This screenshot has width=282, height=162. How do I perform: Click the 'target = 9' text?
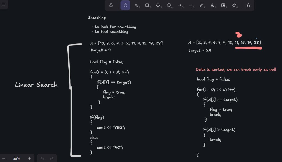click(100, 50)
